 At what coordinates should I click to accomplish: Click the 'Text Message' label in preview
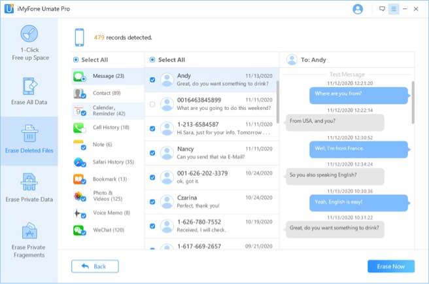point(347,74)
